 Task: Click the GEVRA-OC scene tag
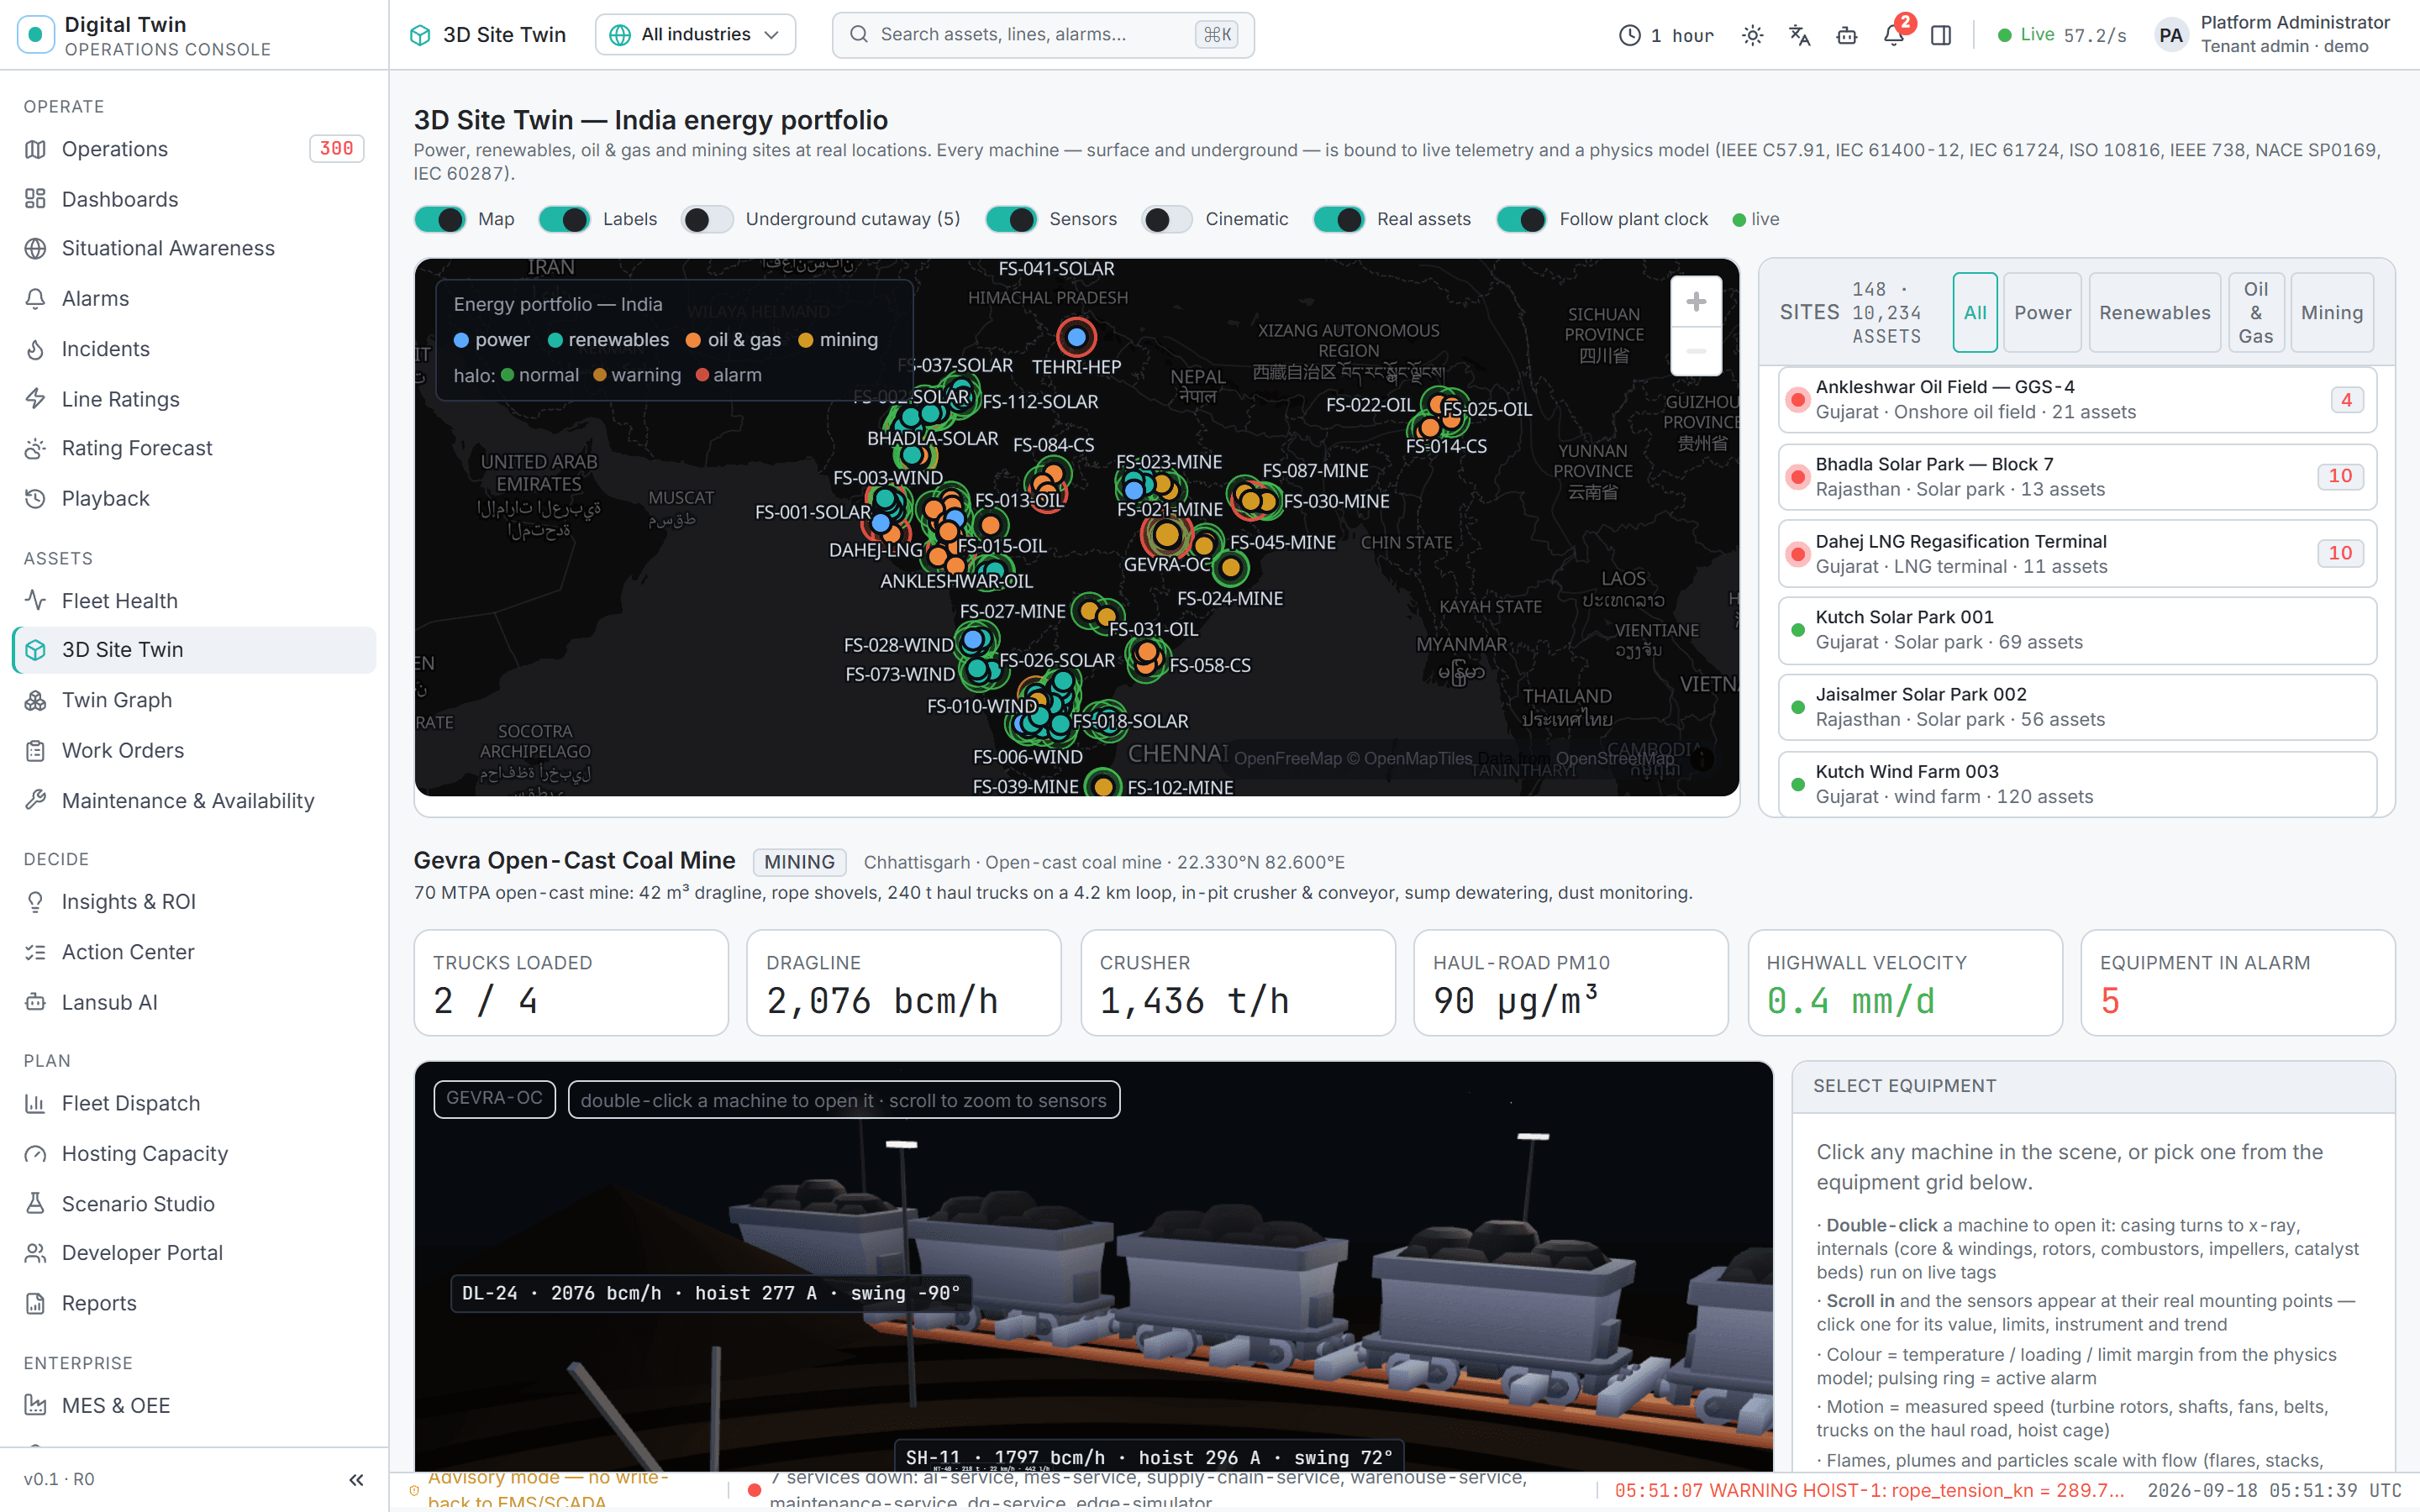coord(494,1098)
